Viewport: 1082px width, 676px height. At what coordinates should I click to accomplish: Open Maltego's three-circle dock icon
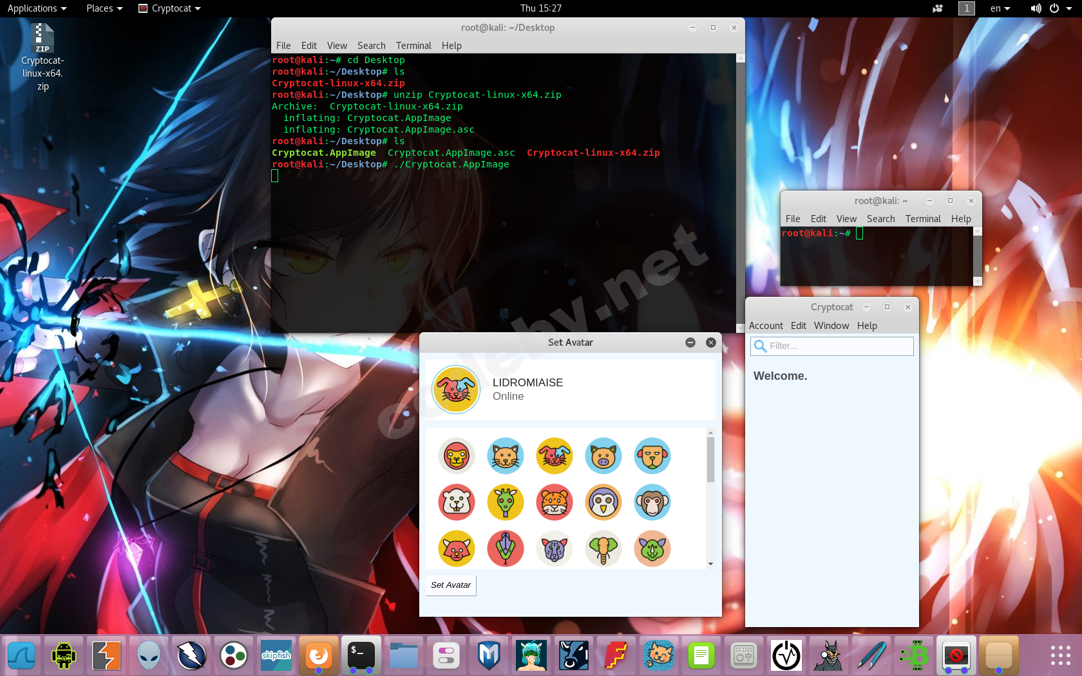(234, 656)
